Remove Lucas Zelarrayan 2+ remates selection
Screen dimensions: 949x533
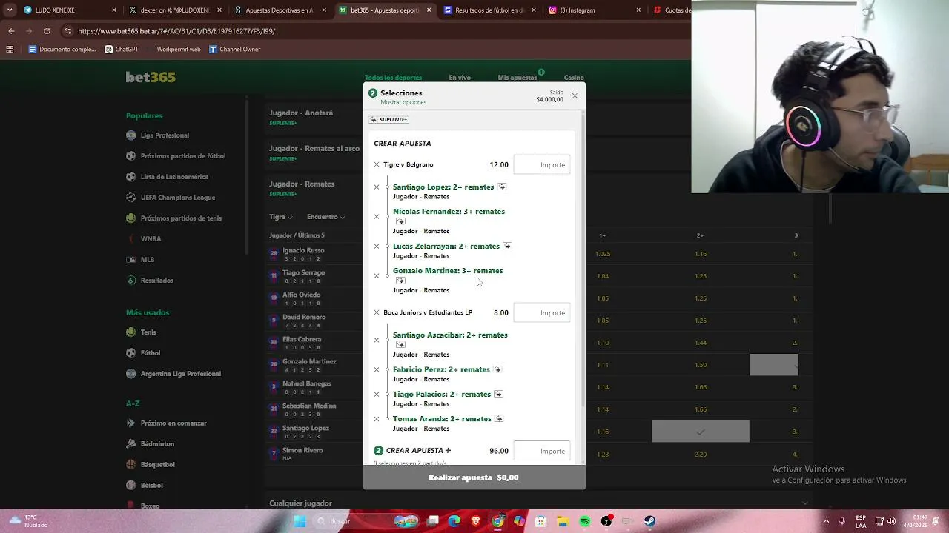(x=377, y=247)
